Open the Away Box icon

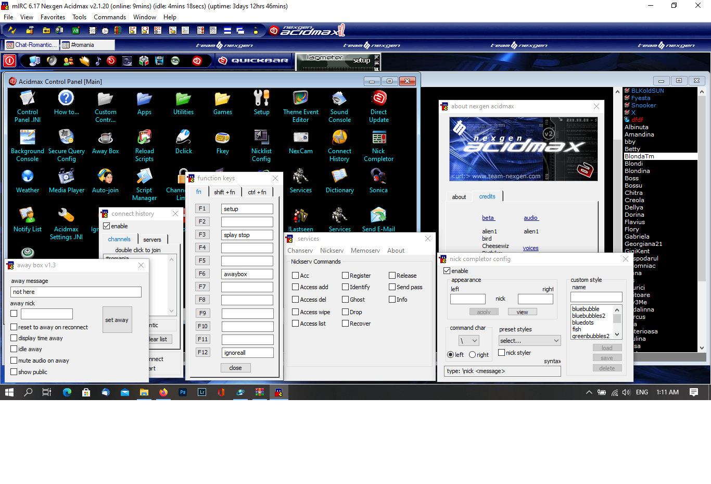click(106, 141)
